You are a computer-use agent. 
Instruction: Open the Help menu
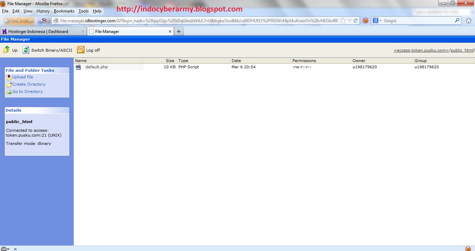pos(97,11)
